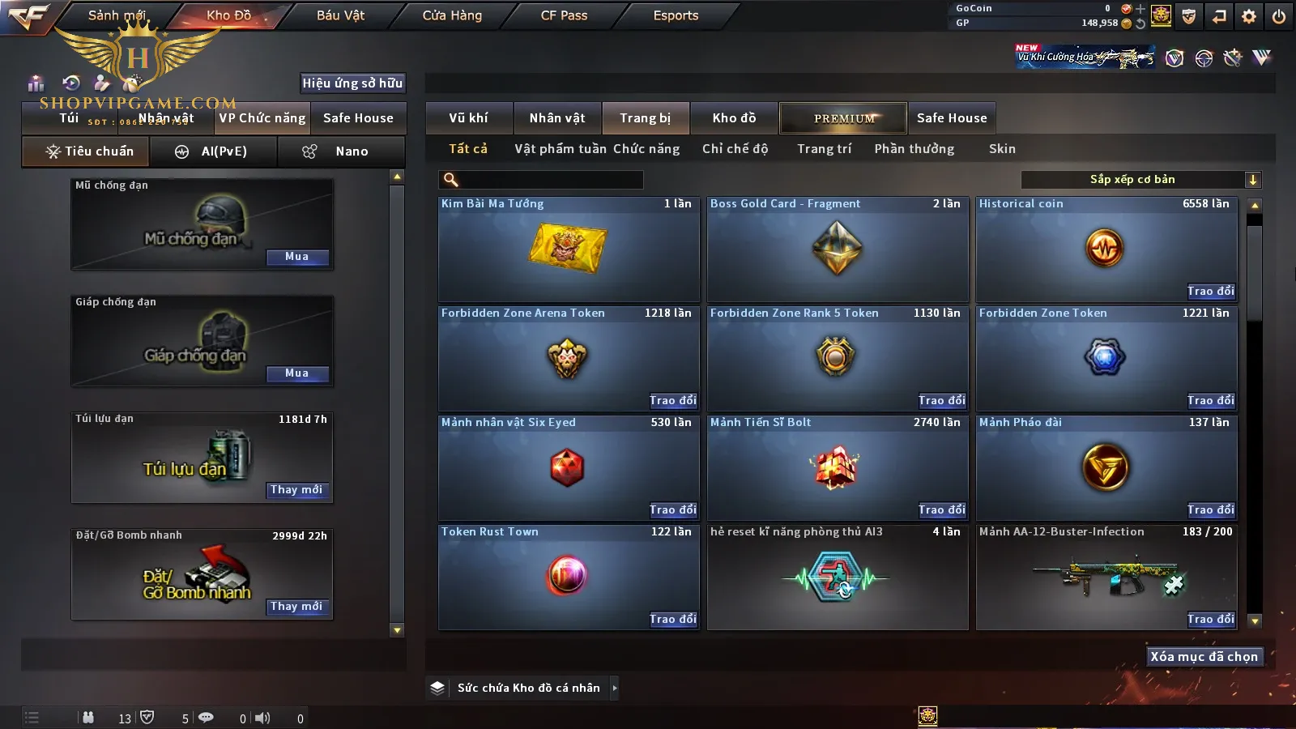Click the stacked layers storage icon
Screen dimensions: 1296x729
(x=437, y=688)
